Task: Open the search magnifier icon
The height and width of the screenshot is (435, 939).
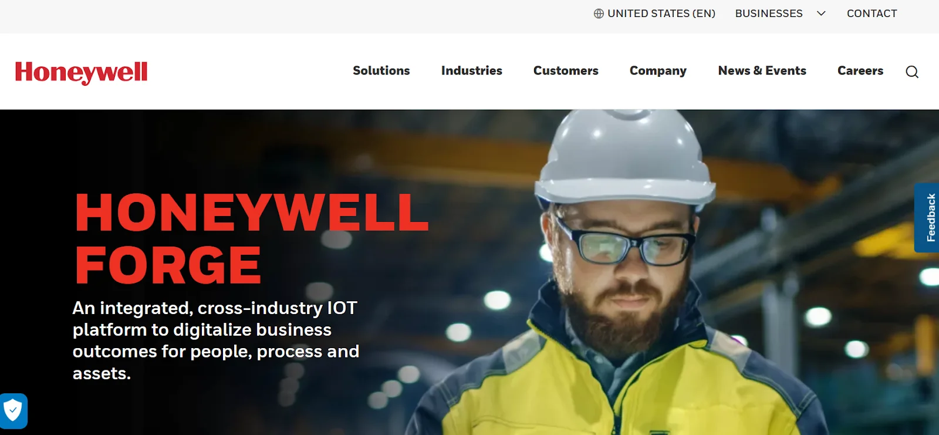Action: coord(912,72)
